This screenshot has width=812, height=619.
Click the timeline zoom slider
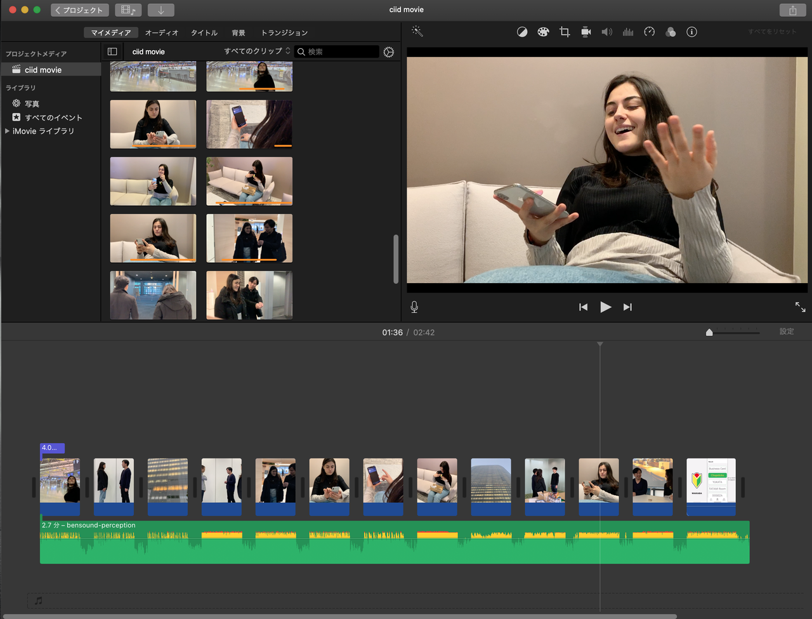(733, 332)
